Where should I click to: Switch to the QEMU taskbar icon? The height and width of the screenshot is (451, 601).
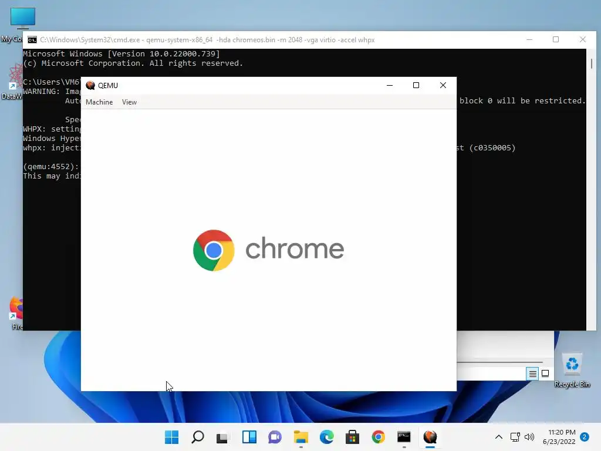click(x=430, y=437)
